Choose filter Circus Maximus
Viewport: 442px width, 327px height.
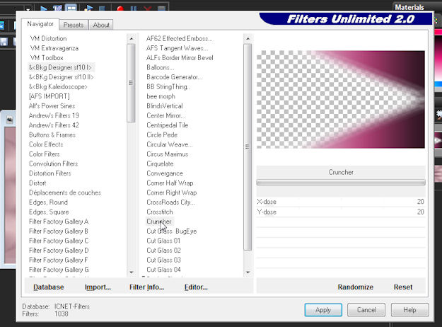tap(167, 154)
